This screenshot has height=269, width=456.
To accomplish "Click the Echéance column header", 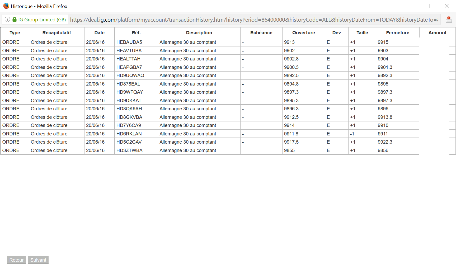I will click(261, 33).
